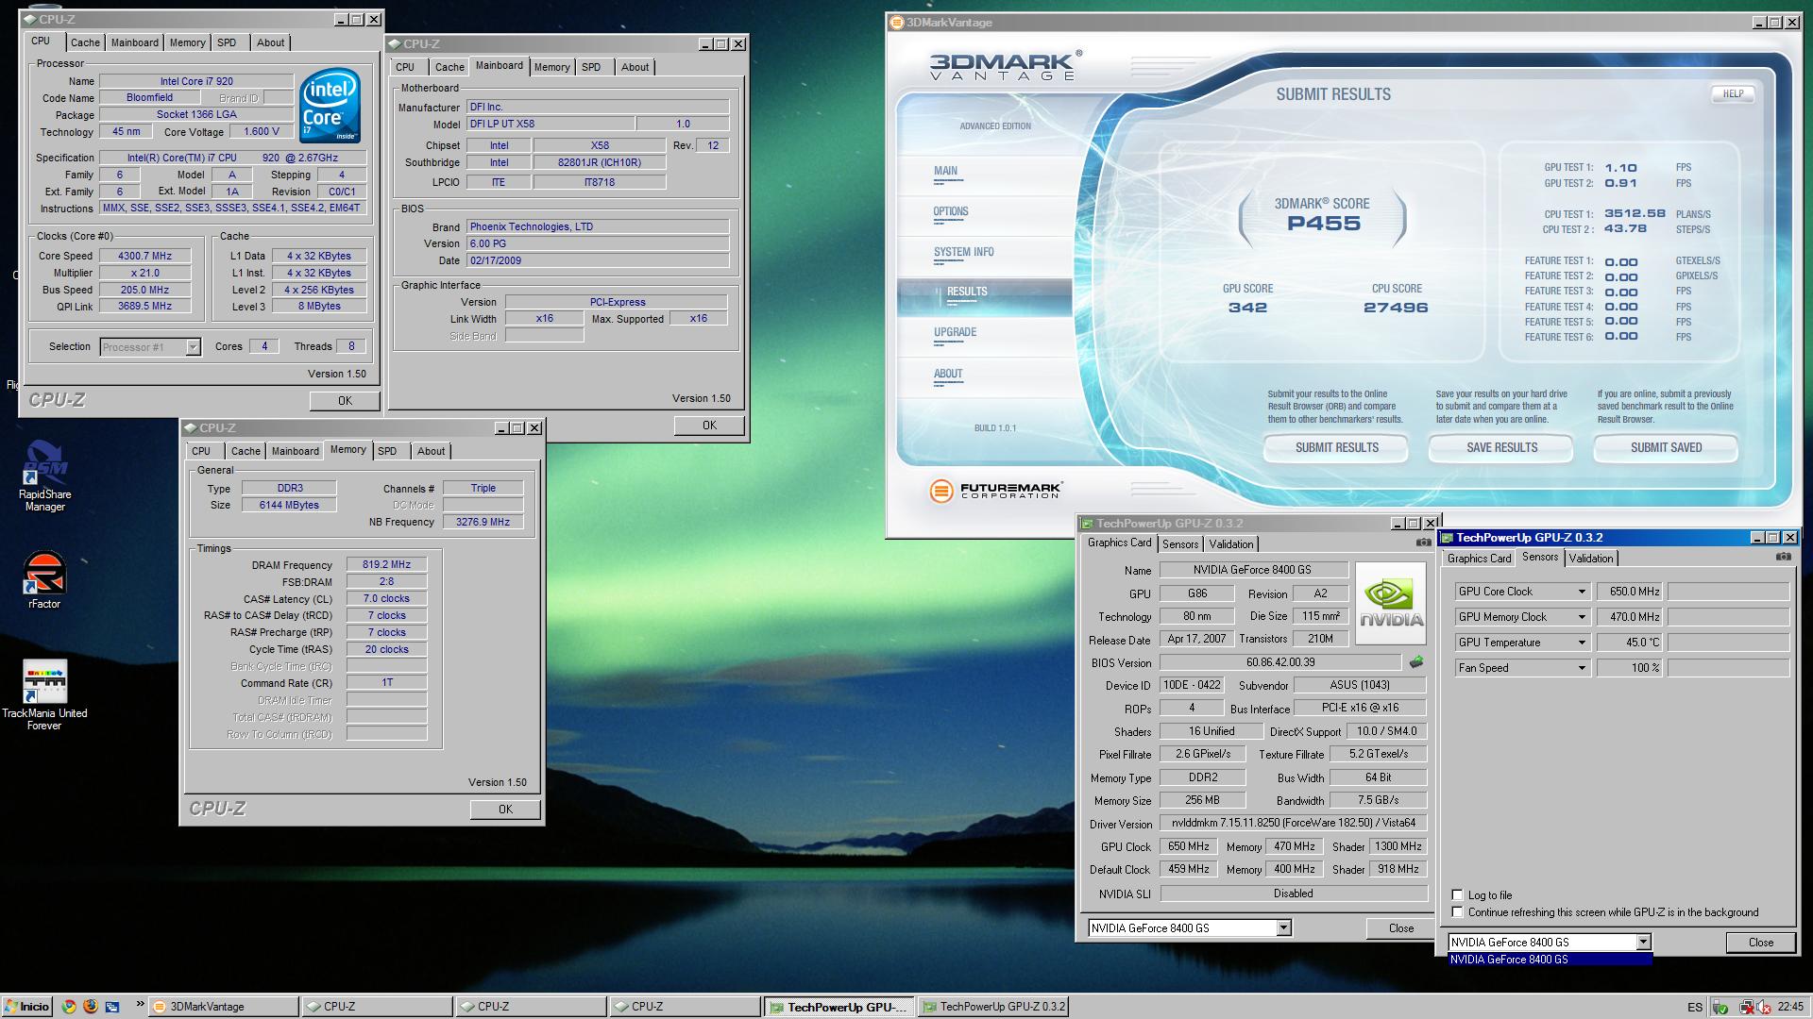Enable Log to file checkbox
The image size is (1813, 1019).
(x=1457, y=894)
